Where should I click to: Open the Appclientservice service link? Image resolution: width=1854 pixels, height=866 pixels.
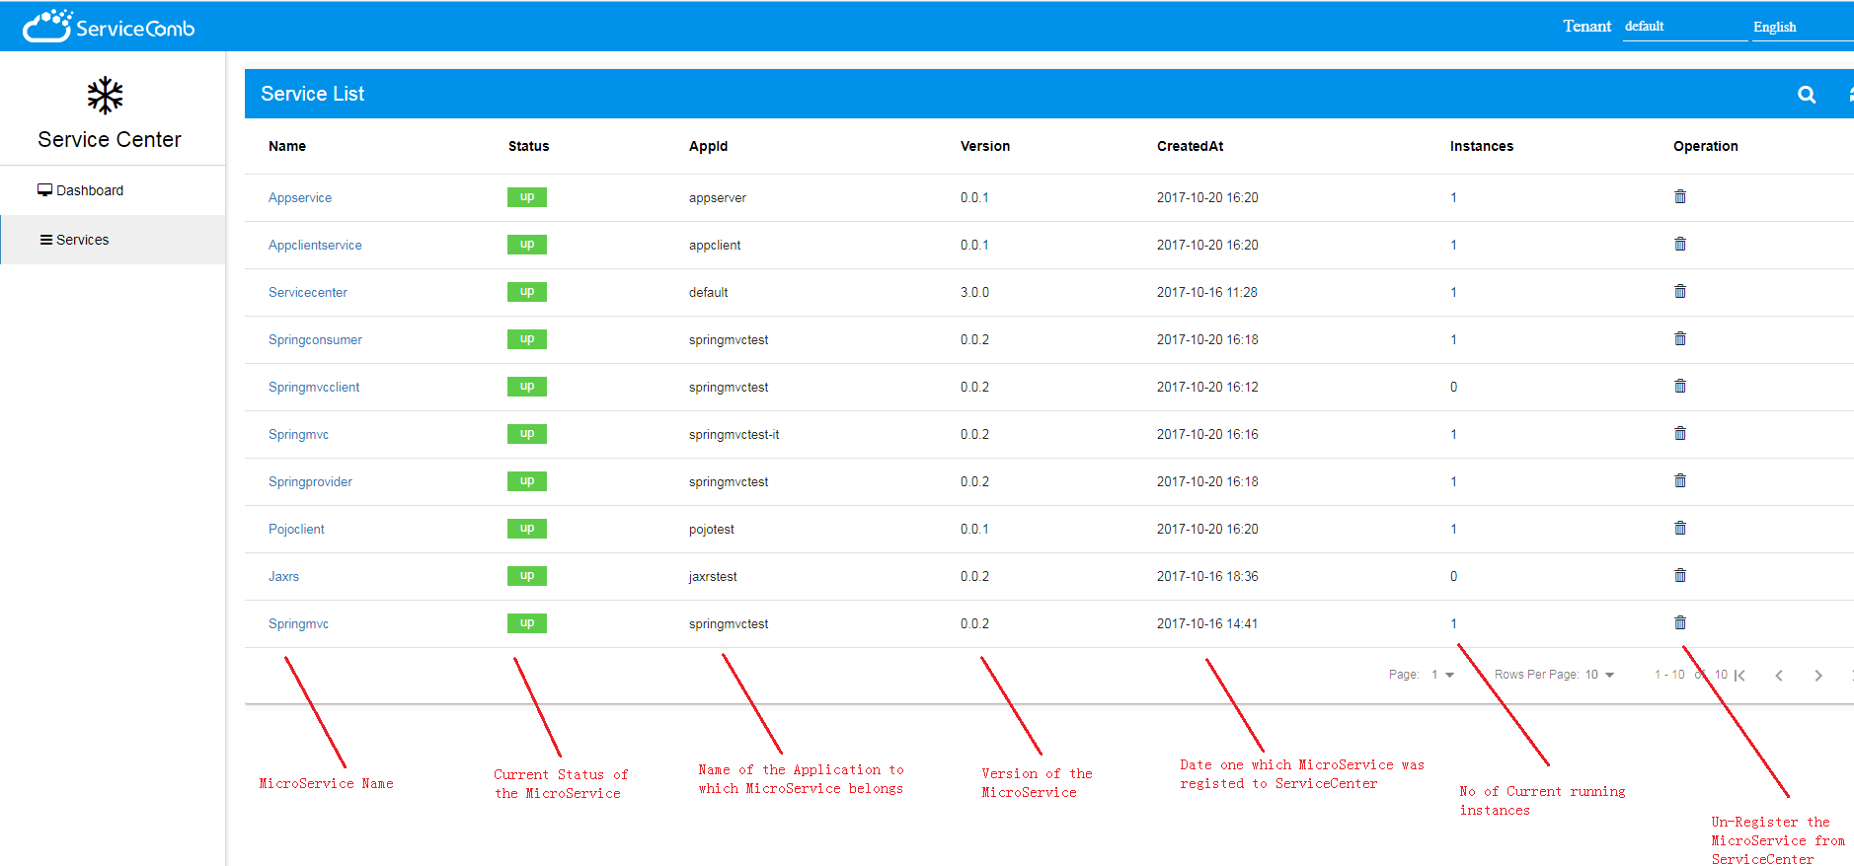coord(315,246)
